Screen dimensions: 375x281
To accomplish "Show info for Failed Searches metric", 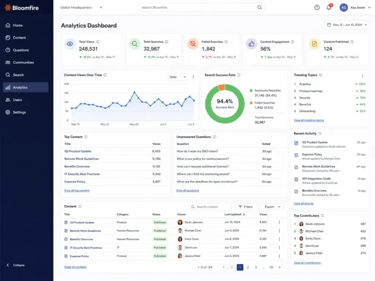I will tap(226, 42).
